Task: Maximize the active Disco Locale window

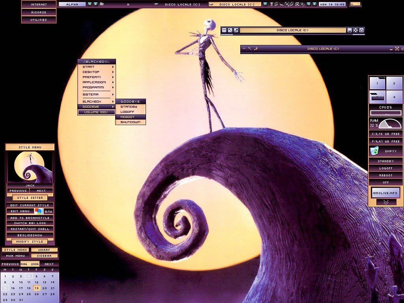Action: click(x=355, y=30)
